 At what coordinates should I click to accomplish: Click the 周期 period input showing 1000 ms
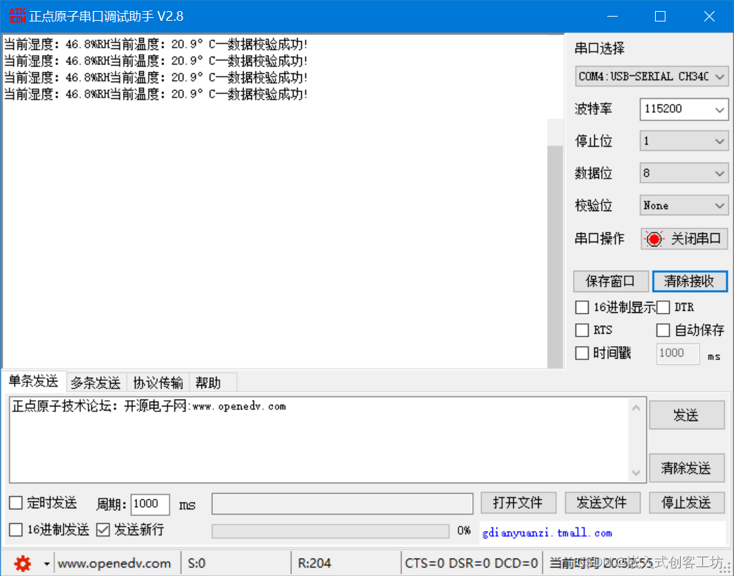[150, 504]
